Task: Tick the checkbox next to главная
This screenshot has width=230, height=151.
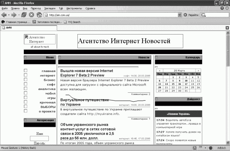Action: click(x=26, y=71)
